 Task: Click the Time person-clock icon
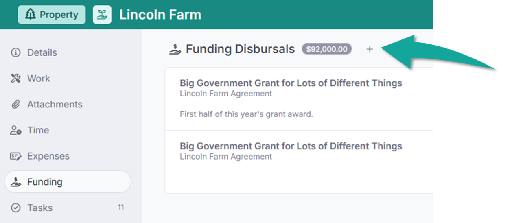coord(15,131)
